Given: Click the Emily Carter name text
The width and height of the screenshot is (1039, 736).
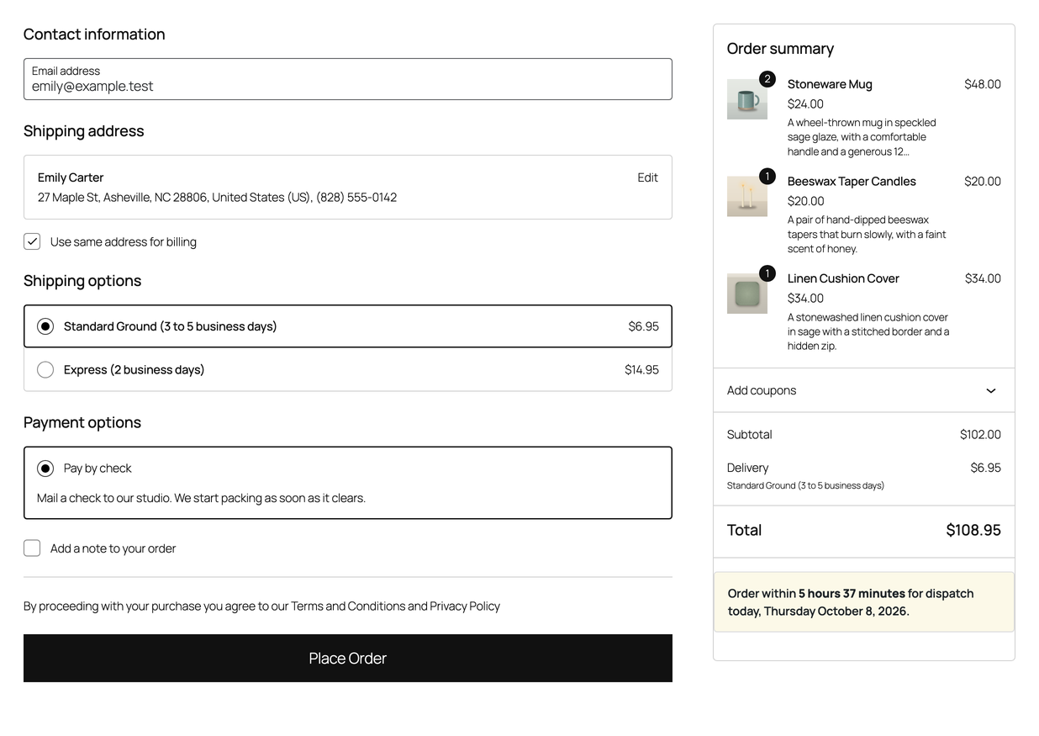Looking at the screenshot, I should tap(71, 177).
